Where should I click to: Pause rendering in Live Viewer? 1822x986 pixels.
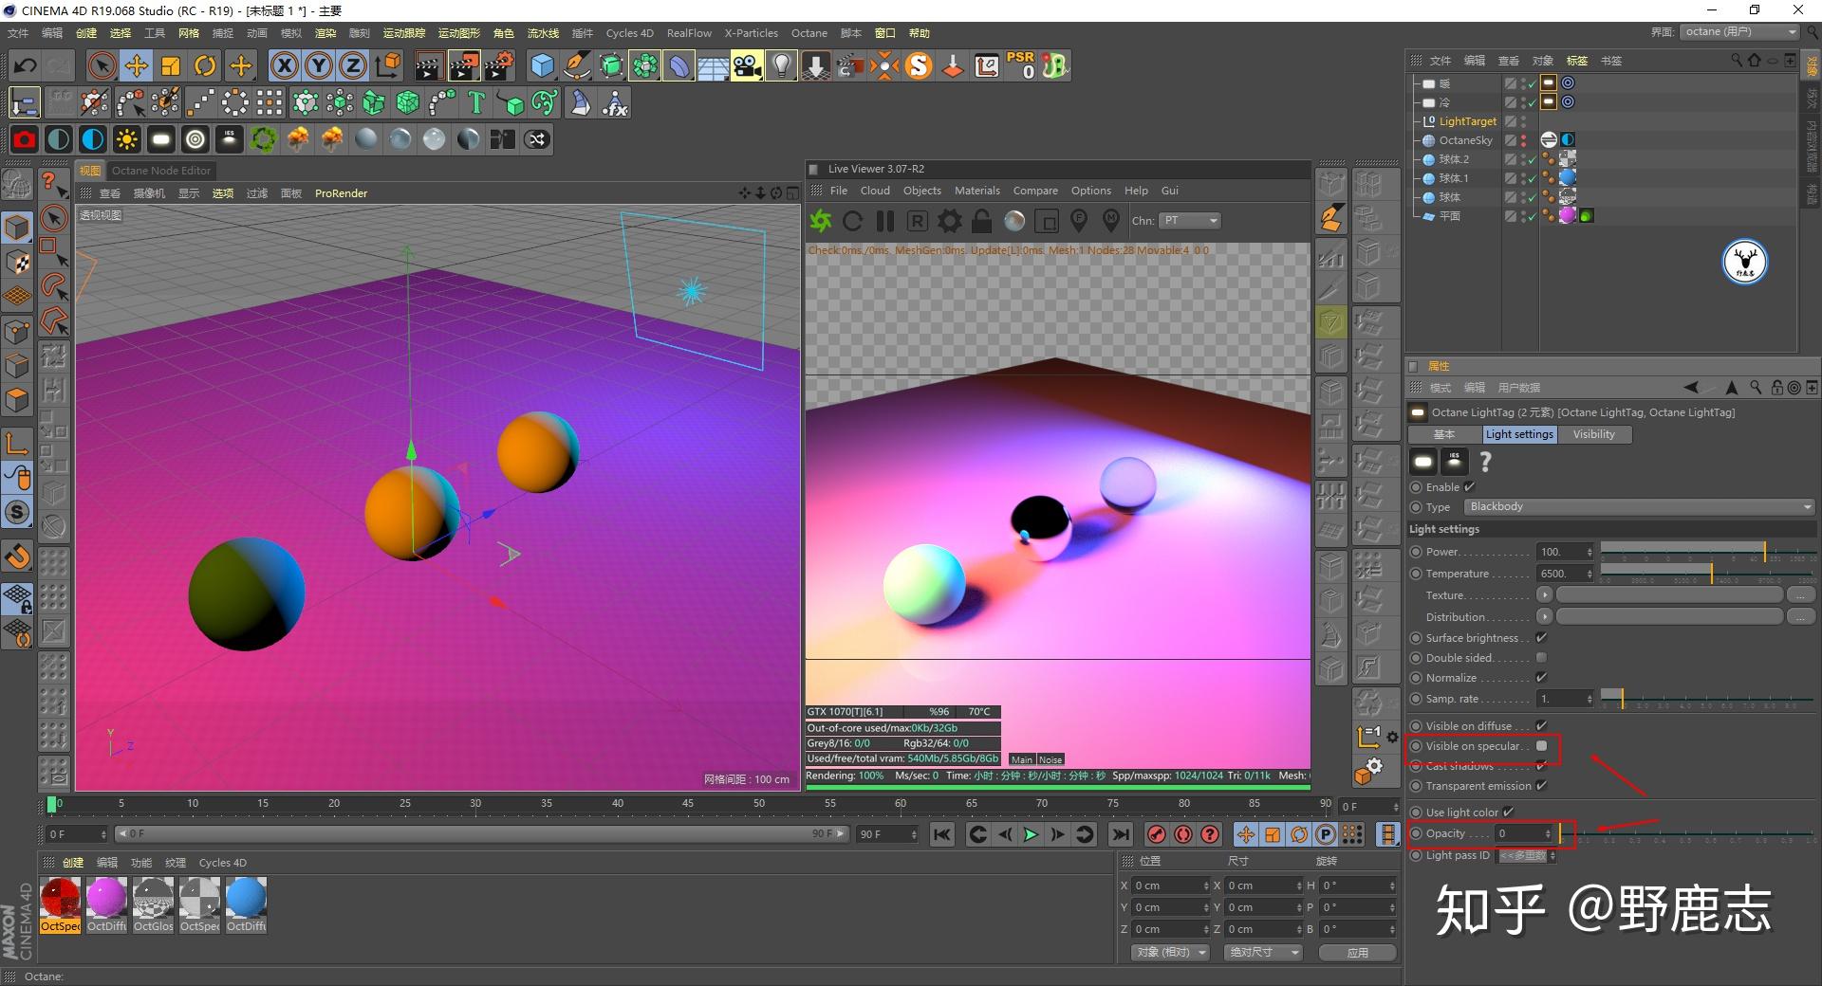[885, 221]
